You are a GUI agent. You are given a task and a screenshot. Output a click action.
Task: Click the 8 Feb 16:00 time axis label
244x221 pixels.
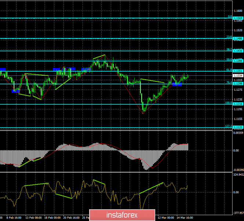pyautogui.click(x=14, y=218)
